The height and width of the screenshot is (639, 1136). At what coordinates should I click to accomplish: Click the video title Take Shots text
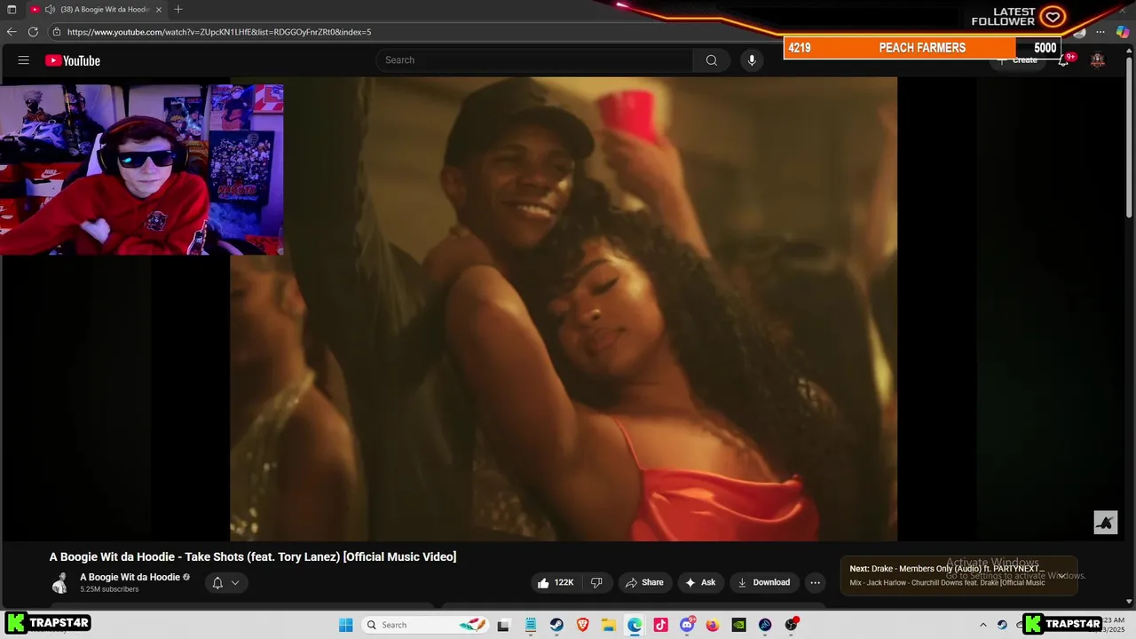(253, 556)
